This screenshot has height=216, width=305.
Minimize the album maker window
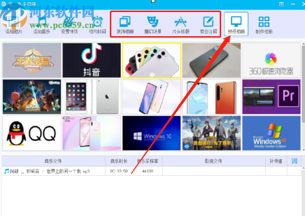(293, 4)
